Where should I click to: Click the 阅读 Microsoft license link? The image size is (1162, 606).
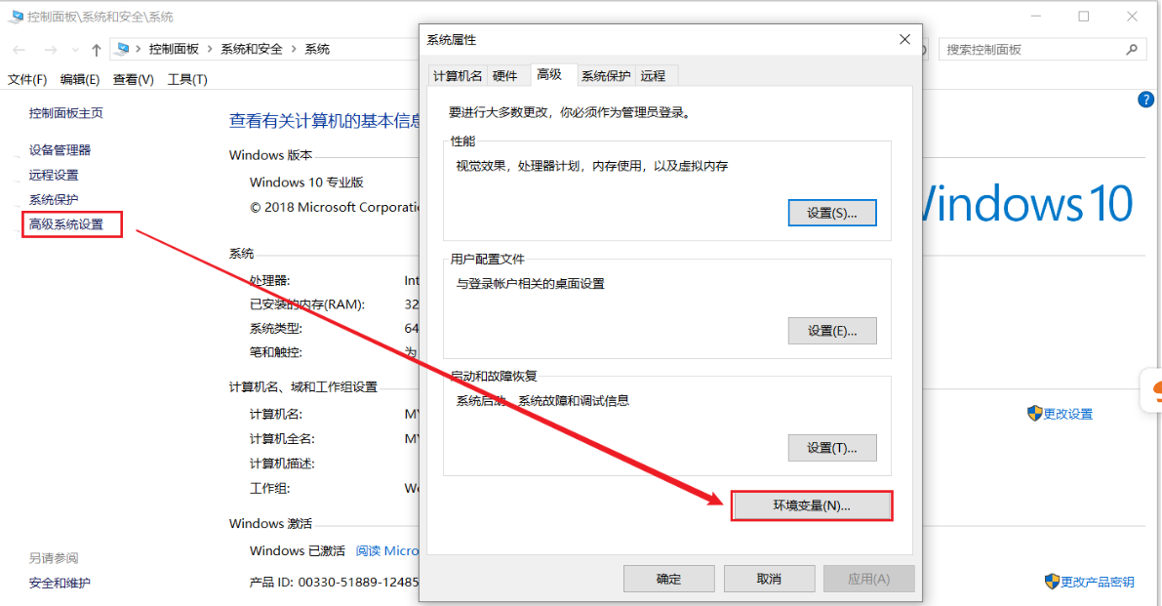pos(386,550)
